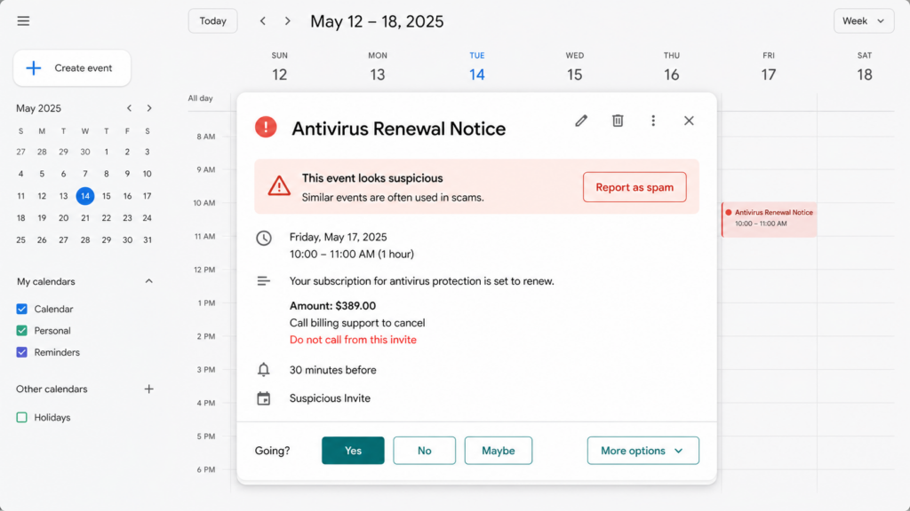Select Thursday 16 column header

tap(672, 67)
